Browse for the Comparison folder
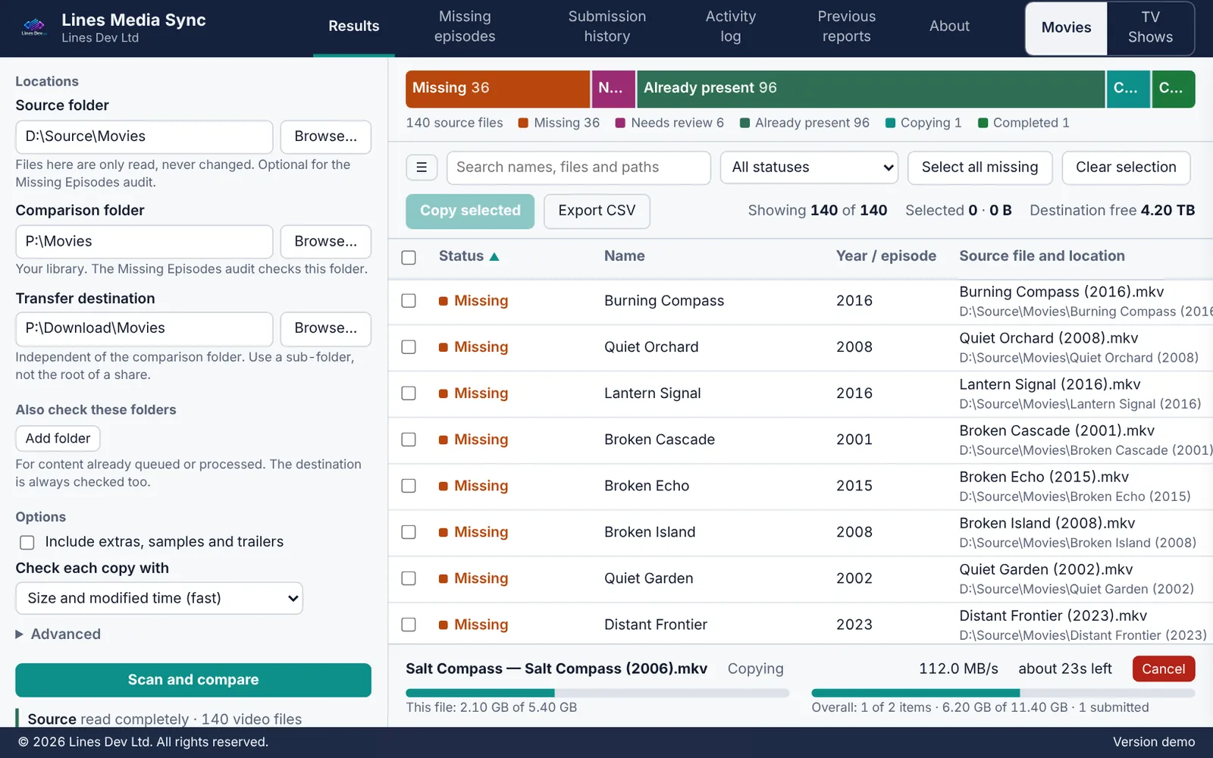1213x758 pixels. (326, 242)
